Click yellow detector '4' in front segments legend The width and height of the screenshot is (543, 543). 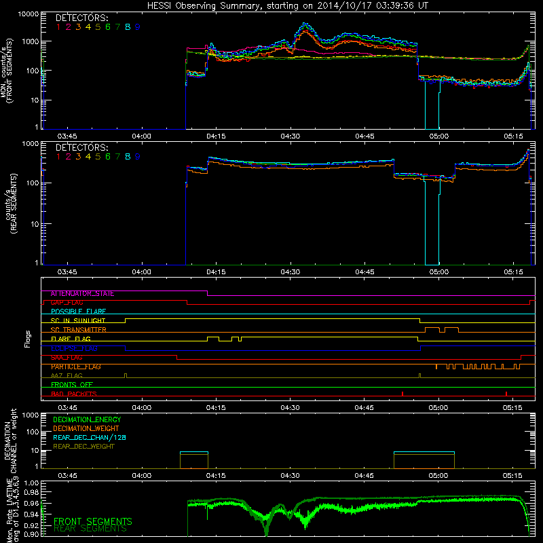88,27
